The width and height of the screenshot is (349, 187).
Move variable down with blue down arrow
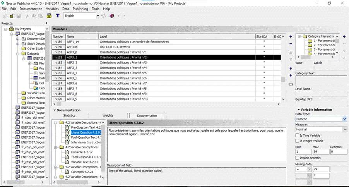291,75
